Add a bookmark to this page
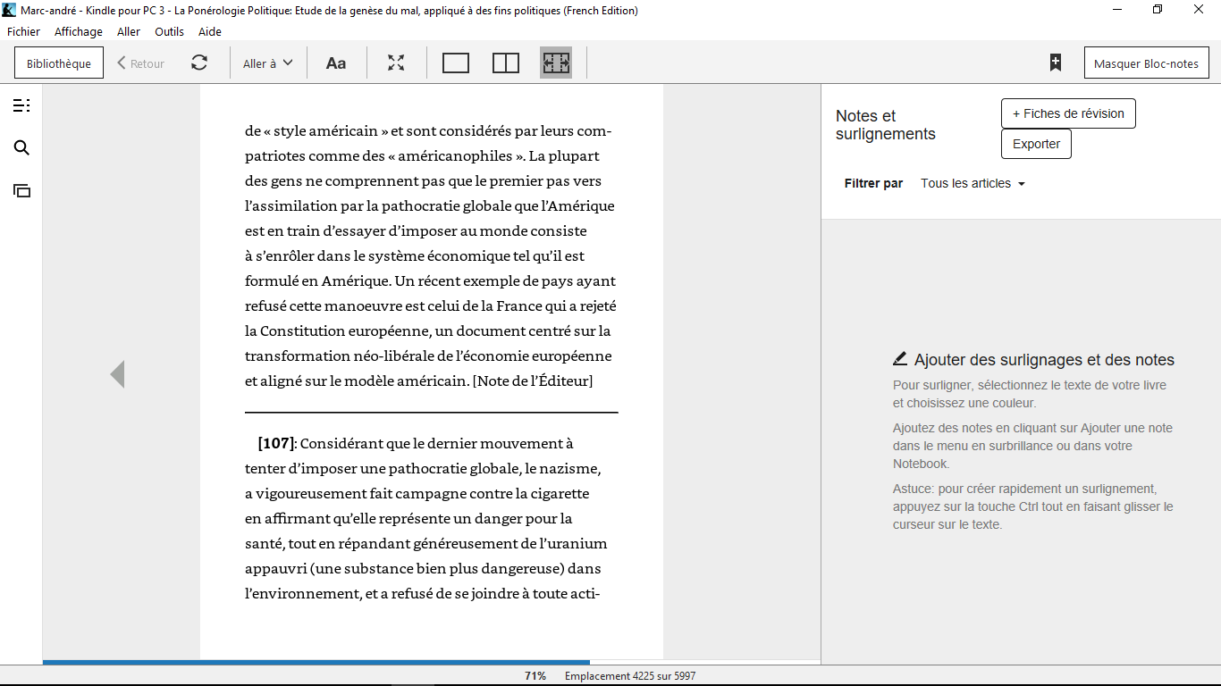This screenshot has width=1221, height=686. click(x=1056, y=63)
